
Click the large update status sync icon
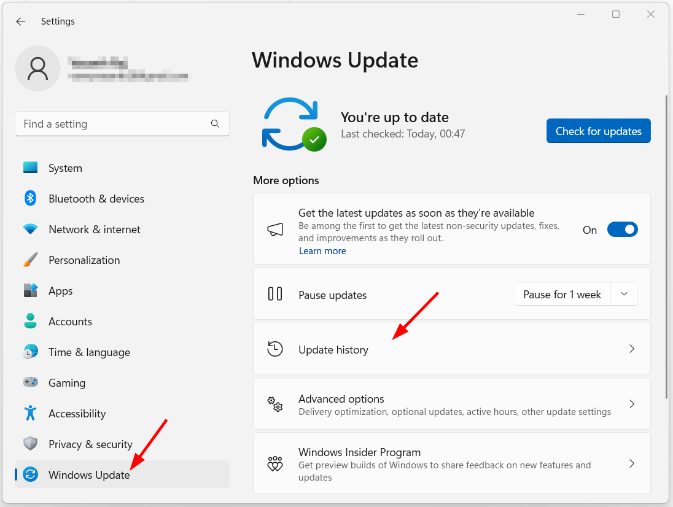(x=294, y=125)
